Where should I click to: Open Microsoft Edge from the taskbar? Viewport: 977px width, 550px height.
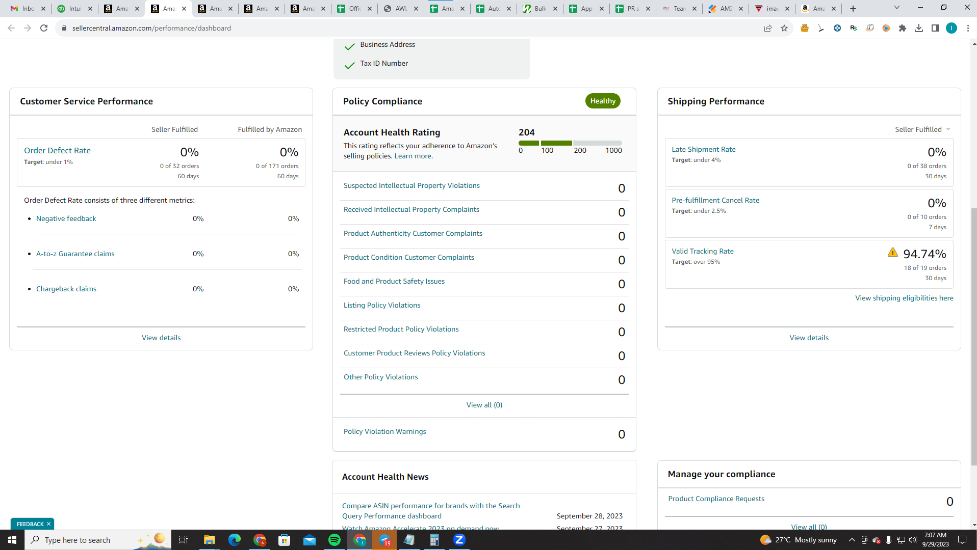click(x=235, y=540)
